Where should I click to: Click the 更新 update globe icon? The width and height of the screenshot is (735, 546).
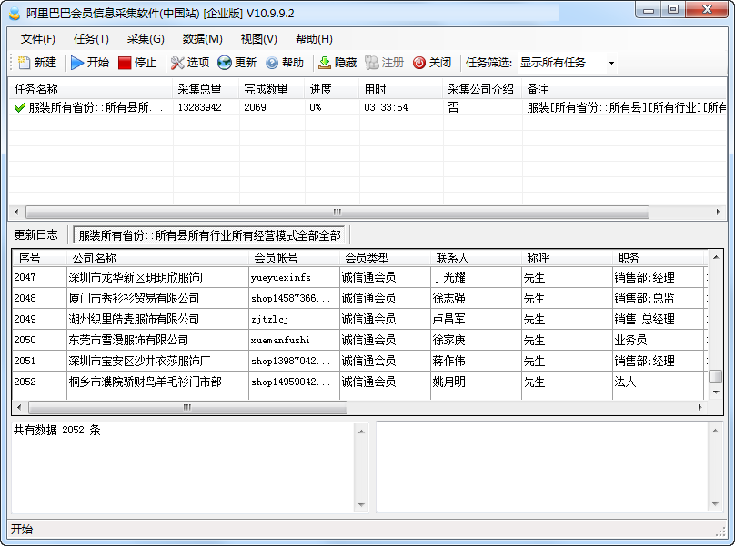click(225, 63)
